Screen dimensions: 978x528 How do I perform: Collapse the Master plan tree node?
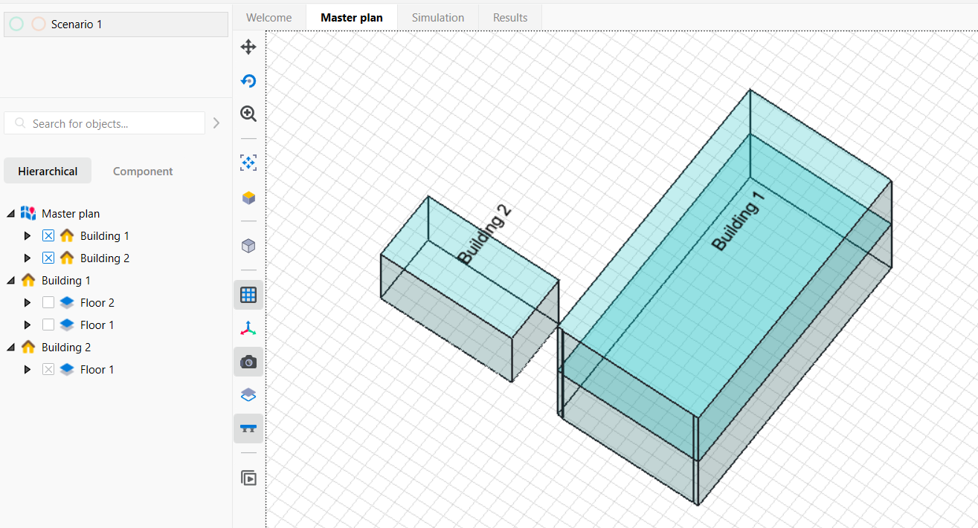tap(10, 214)
